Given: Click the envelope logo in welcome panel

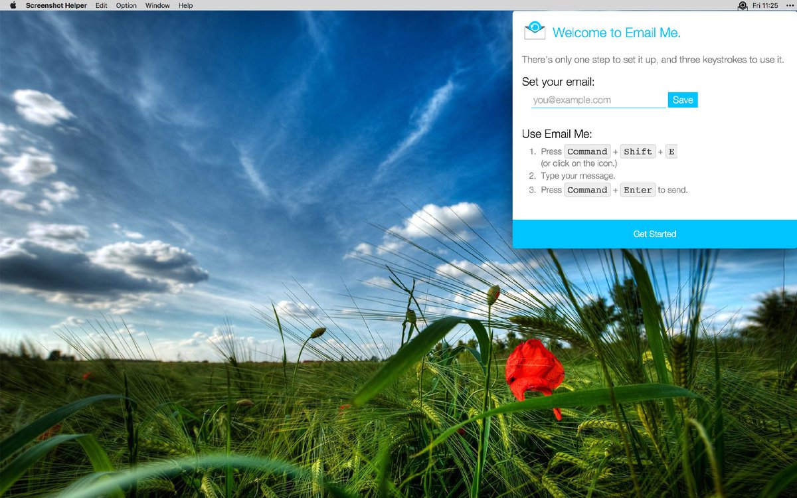Looking at the screenshot, I should tap(535, 31).
